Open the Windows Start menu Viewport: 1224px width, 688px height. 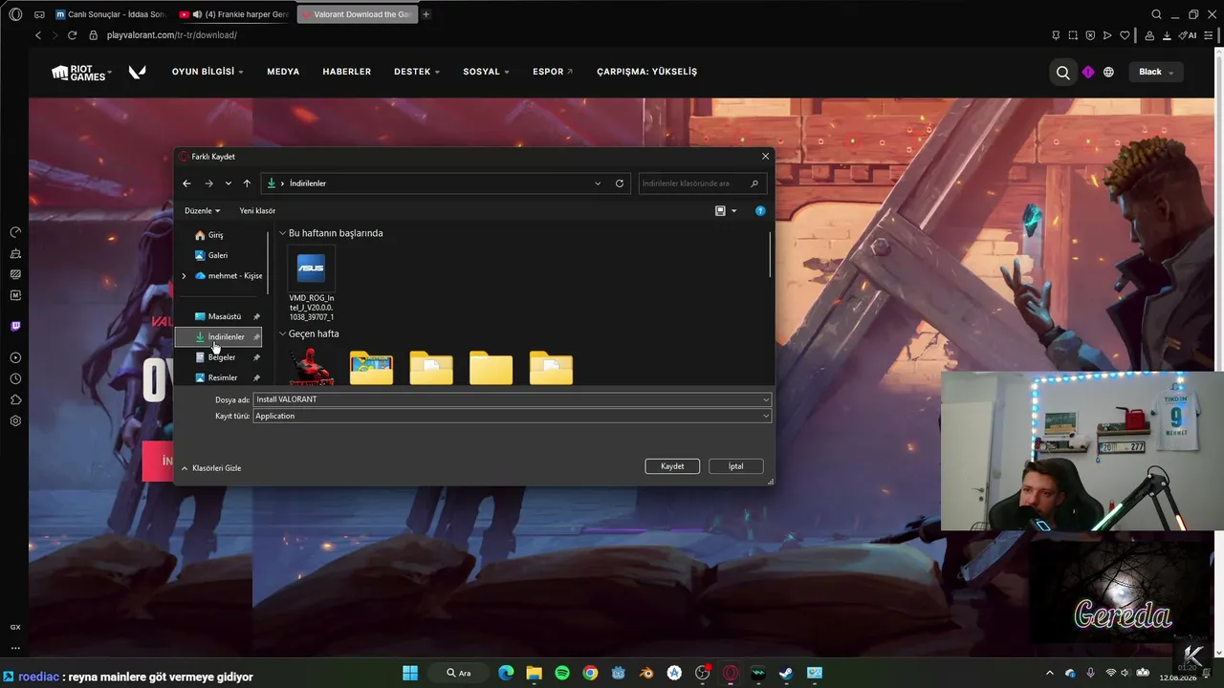410,673
